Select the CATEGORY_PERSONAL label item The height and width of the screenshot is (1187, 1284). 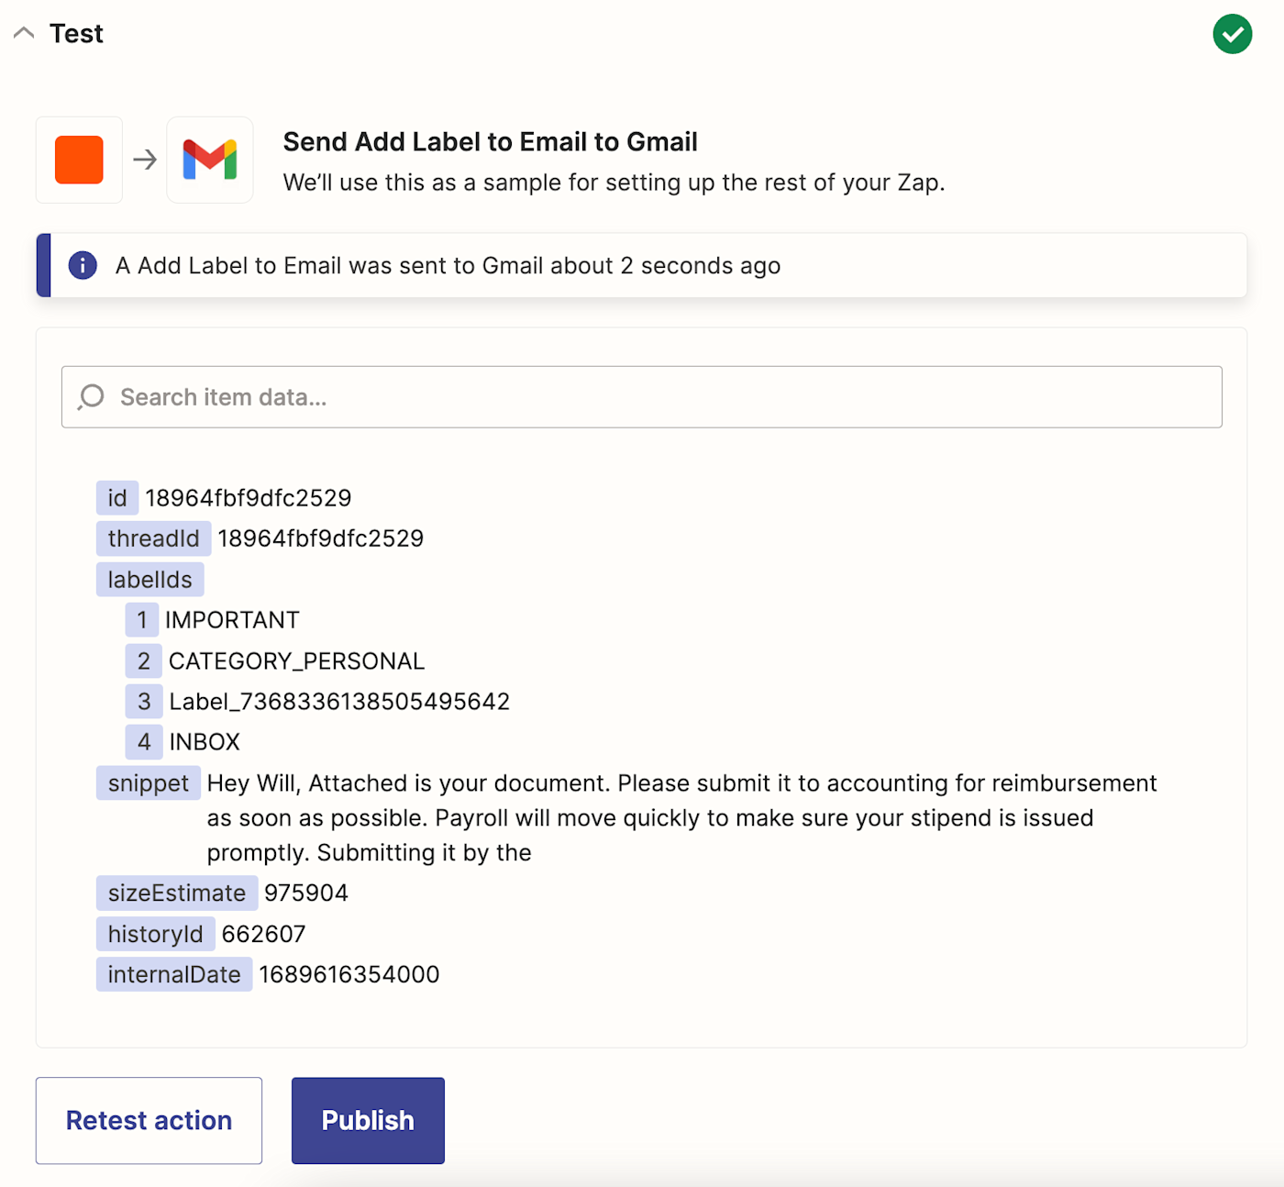tap(296, 661)
